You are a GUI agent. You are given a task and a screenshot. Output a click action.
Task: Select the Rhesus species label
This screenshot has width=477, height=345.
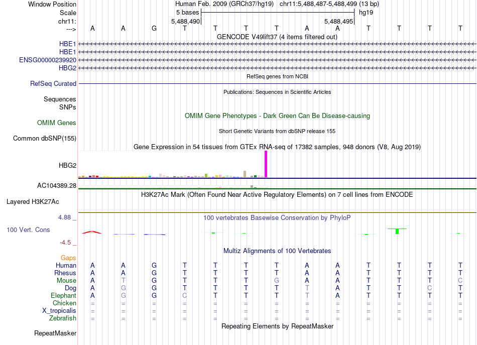point(65,273)
